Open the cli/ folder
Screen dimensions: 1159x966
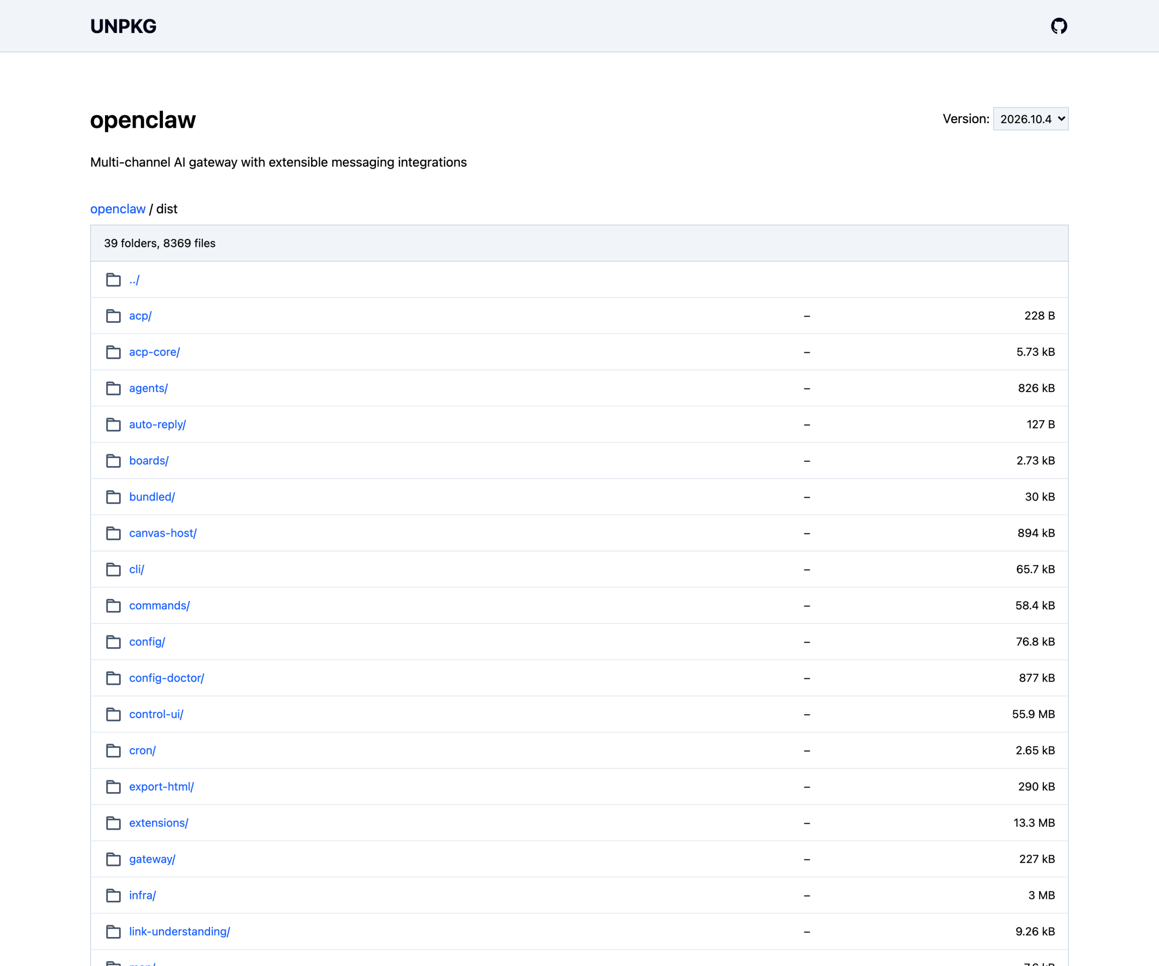tap(136, 569)
